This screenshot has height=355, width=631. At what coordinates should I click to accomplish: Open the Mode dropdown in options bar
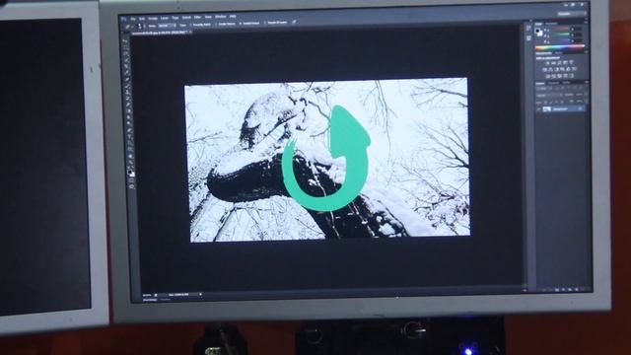(167, 26)
